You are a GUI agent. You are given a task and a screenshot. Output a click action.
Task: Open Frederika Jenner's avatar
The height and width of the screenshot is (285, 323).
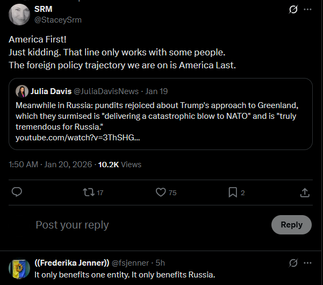pyautogui.click(x=20, y=268)
